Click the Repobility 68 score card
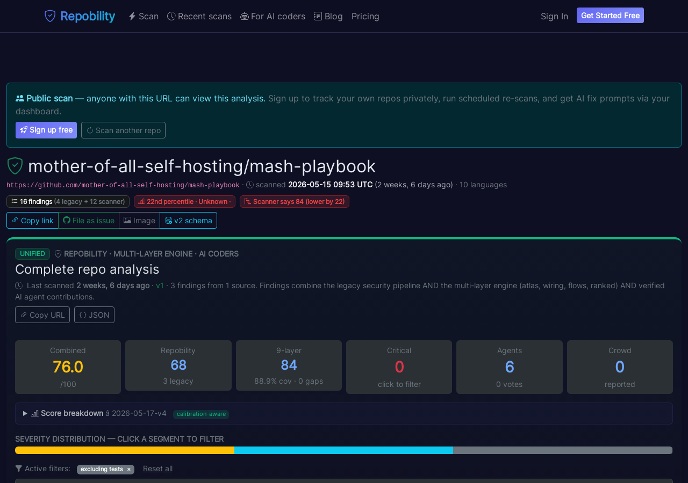This screenshot has height=483, width=688. coord(178,365)
